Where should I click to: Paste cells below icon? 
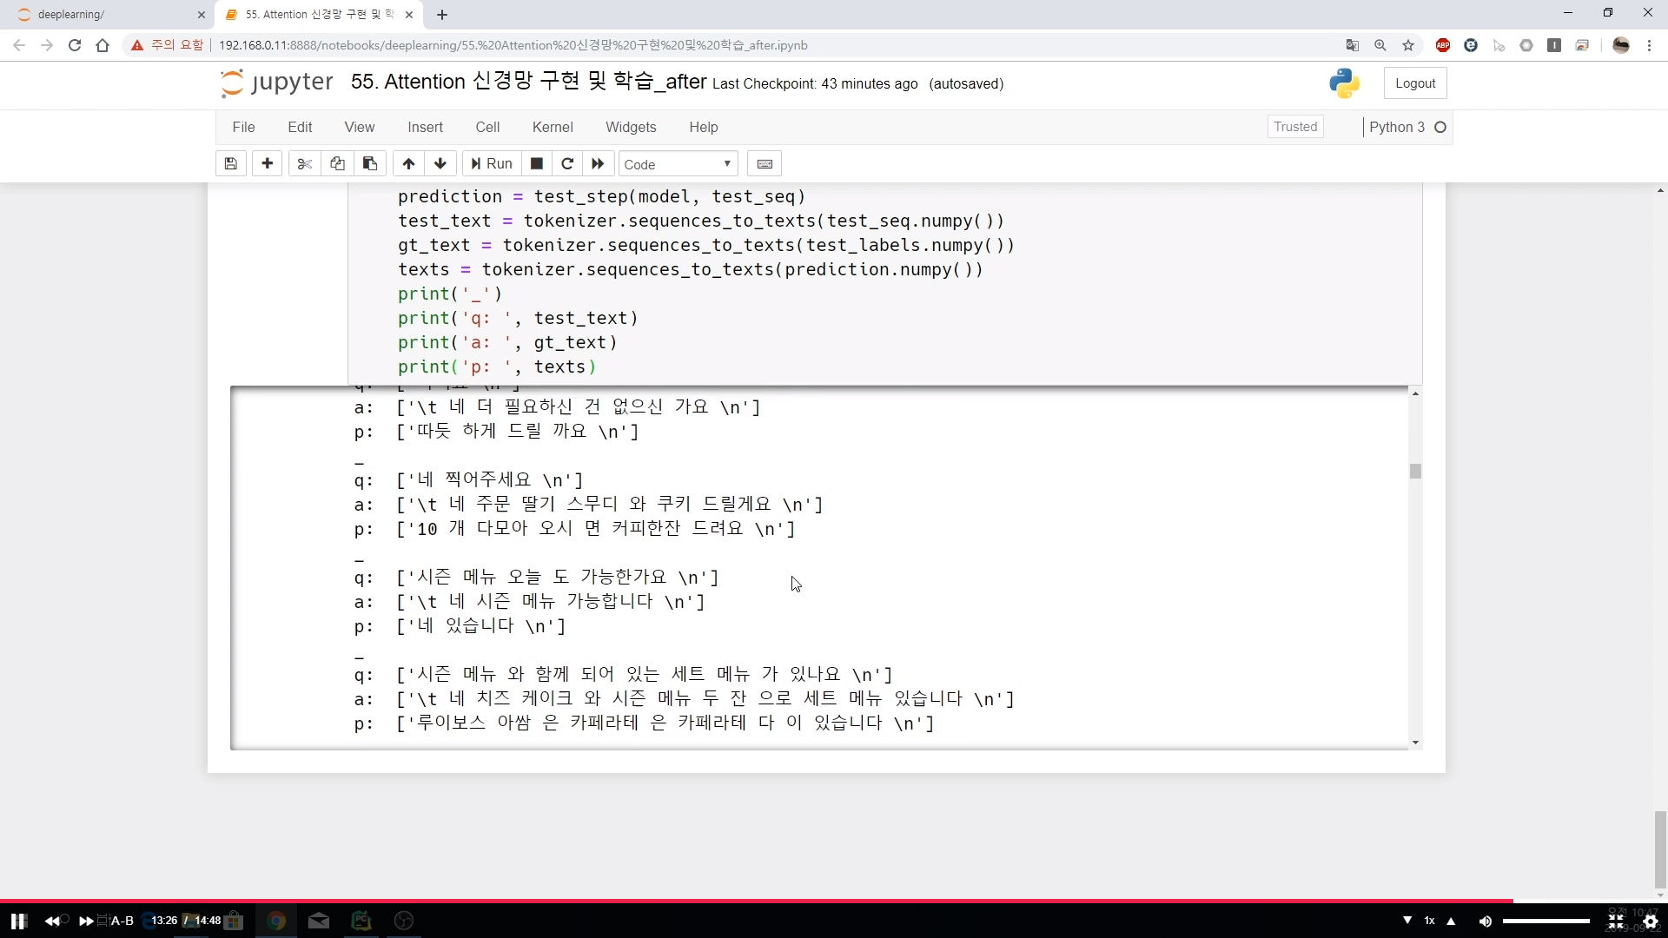pyautogui.click(x=370, y=163)
